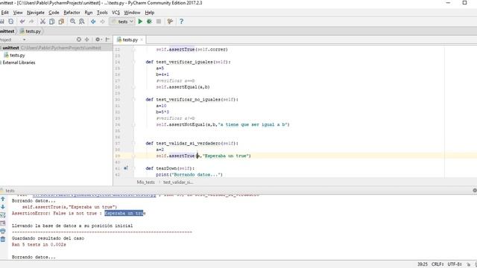Run 'tests' with the green play button

[x=140, y=22]
